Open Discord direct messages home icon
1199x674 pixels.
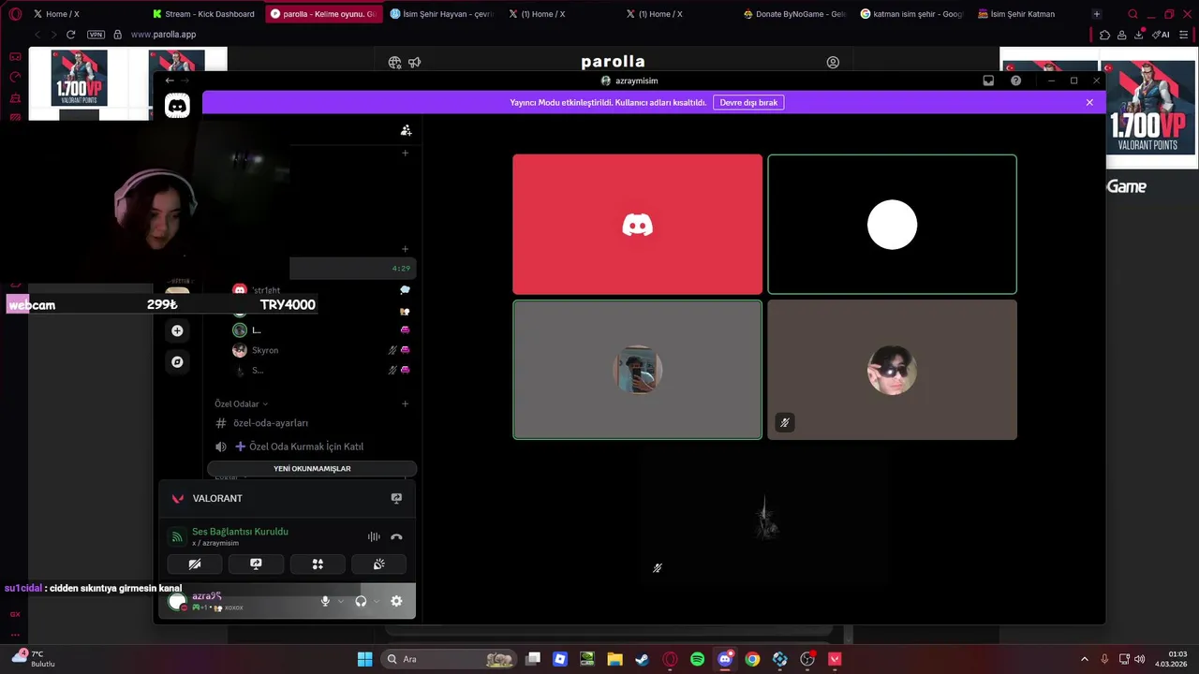177,105
